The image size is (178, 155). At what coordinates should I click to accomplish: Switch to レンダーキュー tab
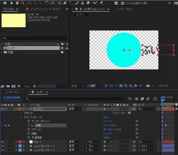pyautogui.click(x=13, y=92)
